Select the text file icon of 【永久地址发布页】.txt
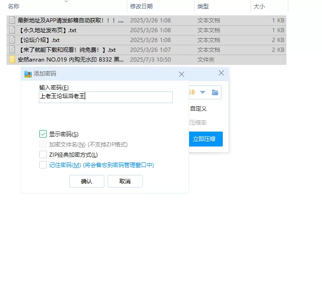This screenshot has width=322, height=286. point(12,30)
